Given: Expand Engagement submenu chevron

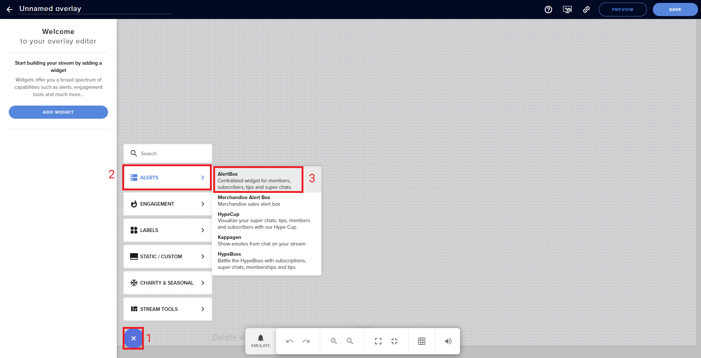Looking at the screenshot, I should point(203,204).
